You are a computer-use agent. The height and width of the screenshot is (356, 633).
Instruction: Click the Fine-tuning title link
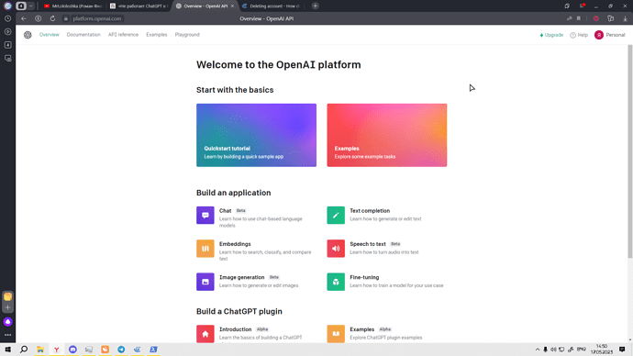(x=364, y=277)
